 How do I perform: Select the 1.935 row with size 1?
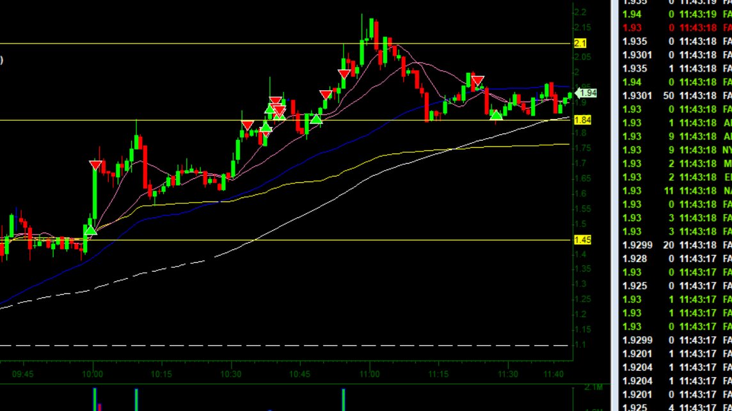click(677, 68)
